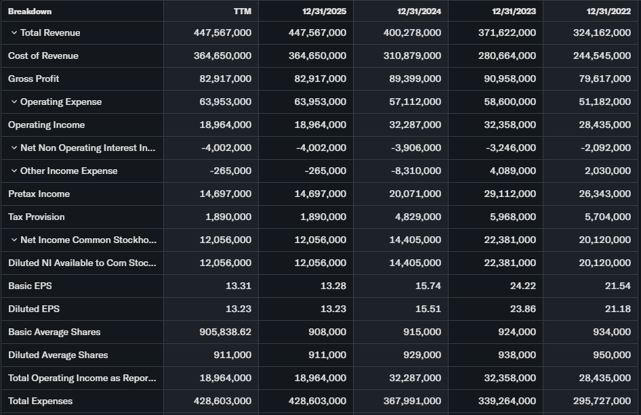Select the Operating Income row label
Image resolution: width=641 pixels, height=415 pixels.
point(47,125)
